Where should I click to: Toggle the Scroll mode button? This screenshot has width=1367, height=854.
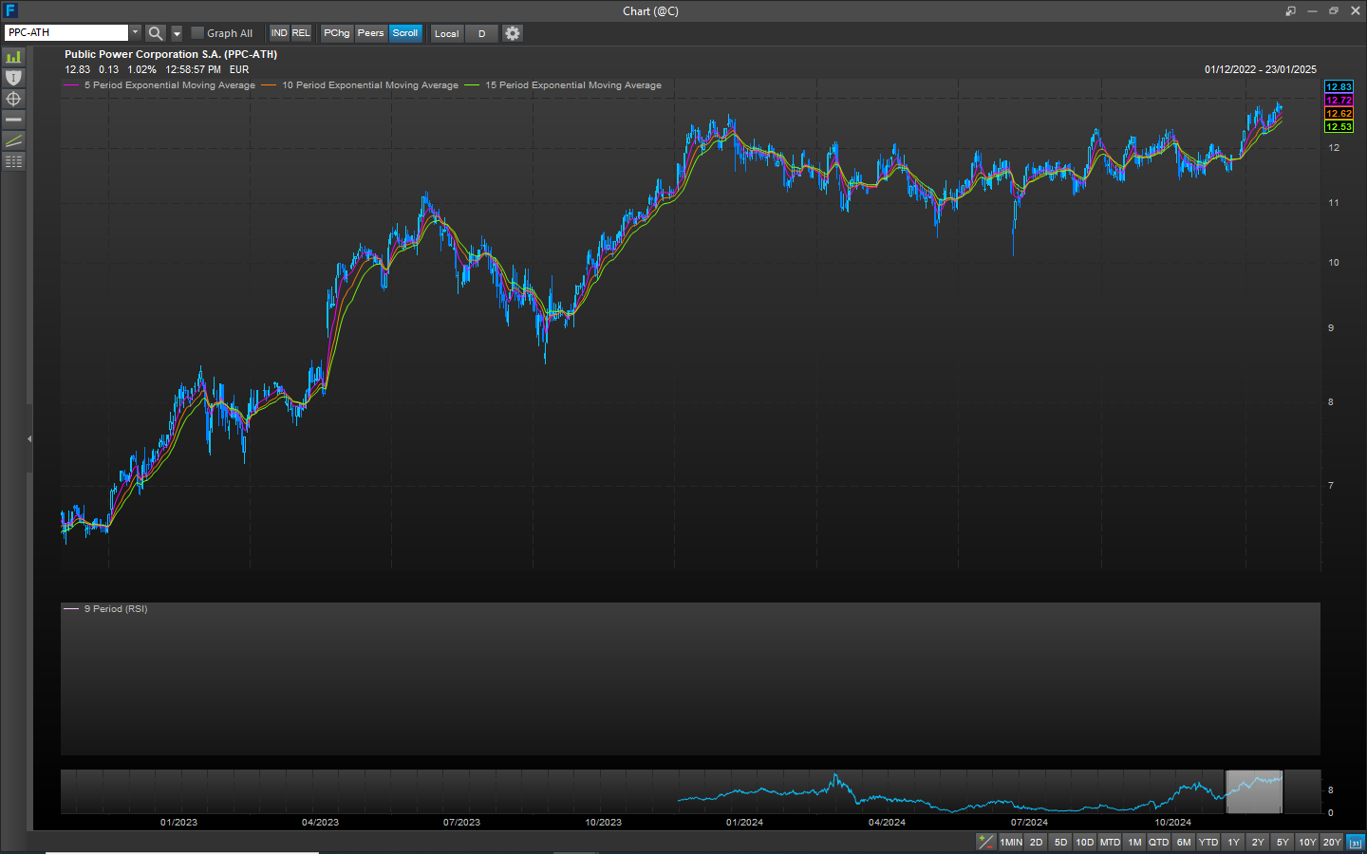click(405, 33)
